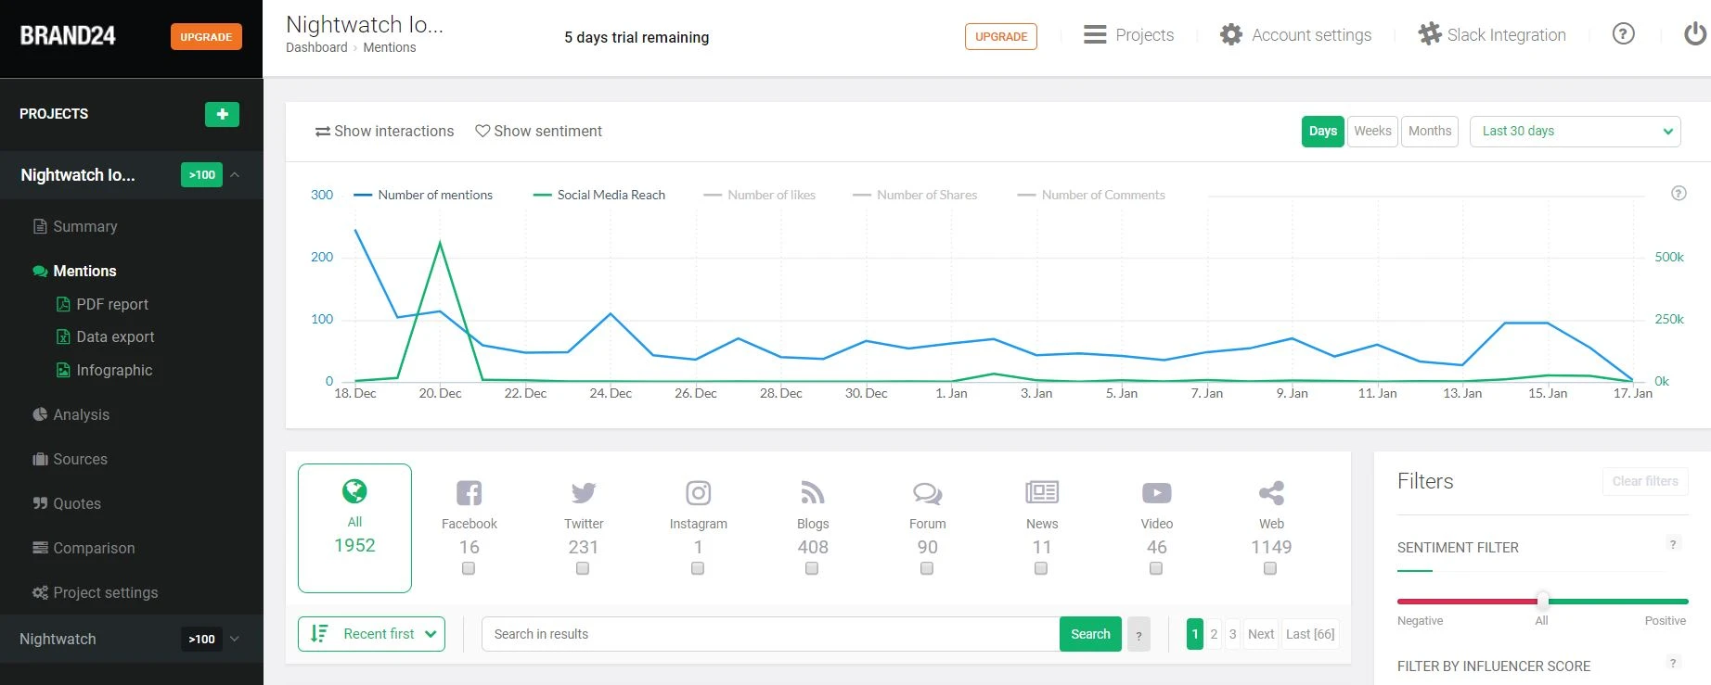Open the Last 30 days dropdown
The image size is (1711, 685).
pos(1575,132)
